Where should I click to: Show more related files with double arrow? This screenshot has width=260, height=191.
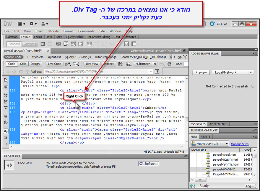pos(180,57)
